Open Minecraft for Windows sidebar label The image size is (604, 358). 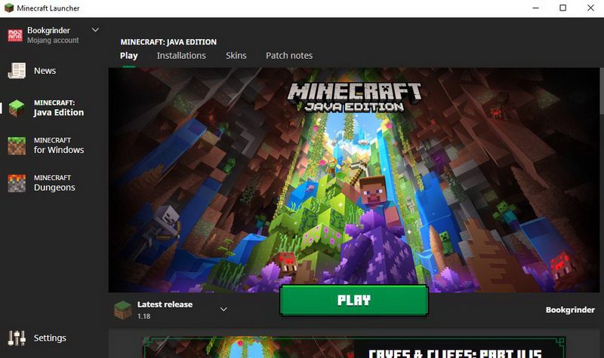point(59,145)
